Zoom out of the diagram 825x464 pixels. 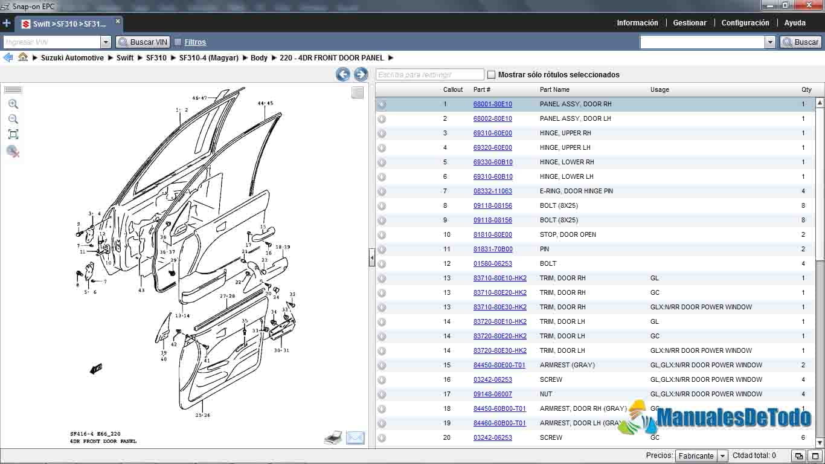tap(13, 119)
